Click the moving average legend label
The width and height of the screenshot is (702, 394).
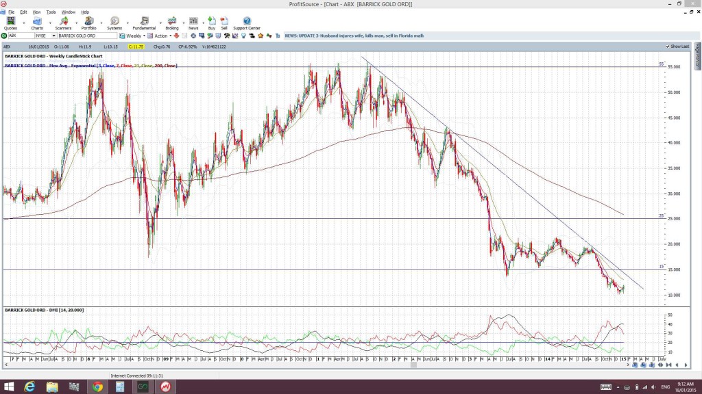pos(91,66)
